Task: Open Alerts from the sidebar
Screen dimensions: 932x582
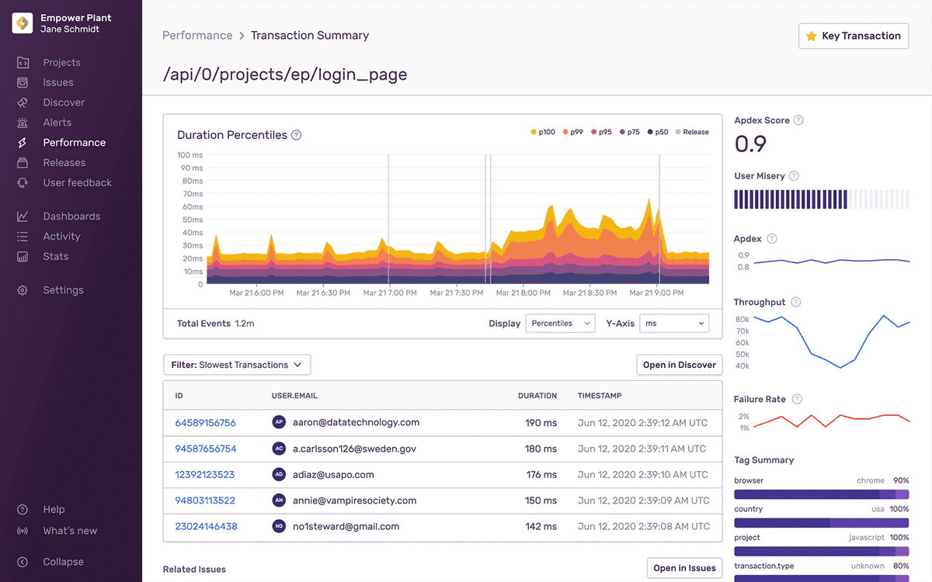Action: pos(57,123)
